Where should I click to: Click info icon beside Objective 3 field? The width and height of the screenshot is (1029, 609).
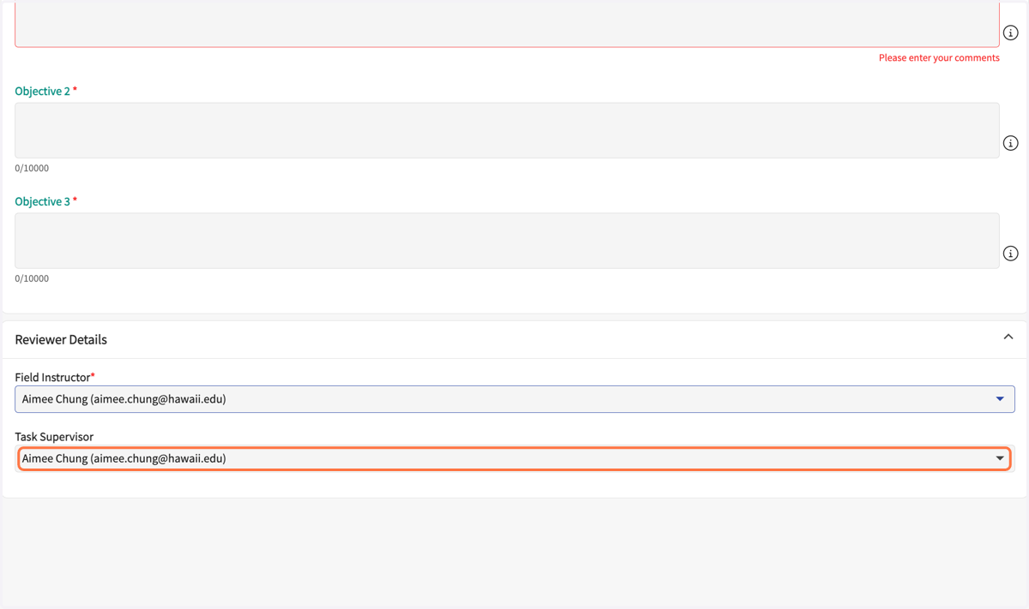click(x=1010, y=254)
